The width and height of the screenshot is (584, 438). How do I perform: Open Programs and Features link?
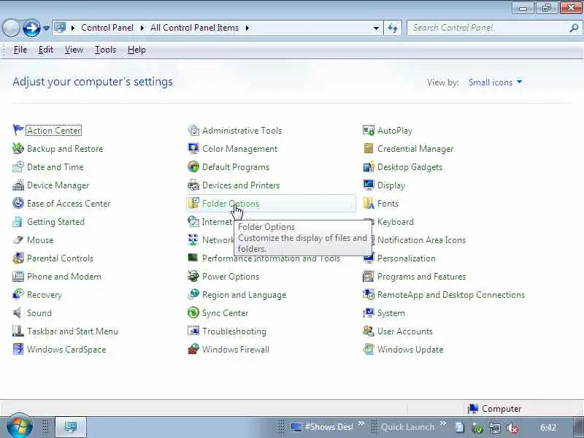(x=422, y=277)
